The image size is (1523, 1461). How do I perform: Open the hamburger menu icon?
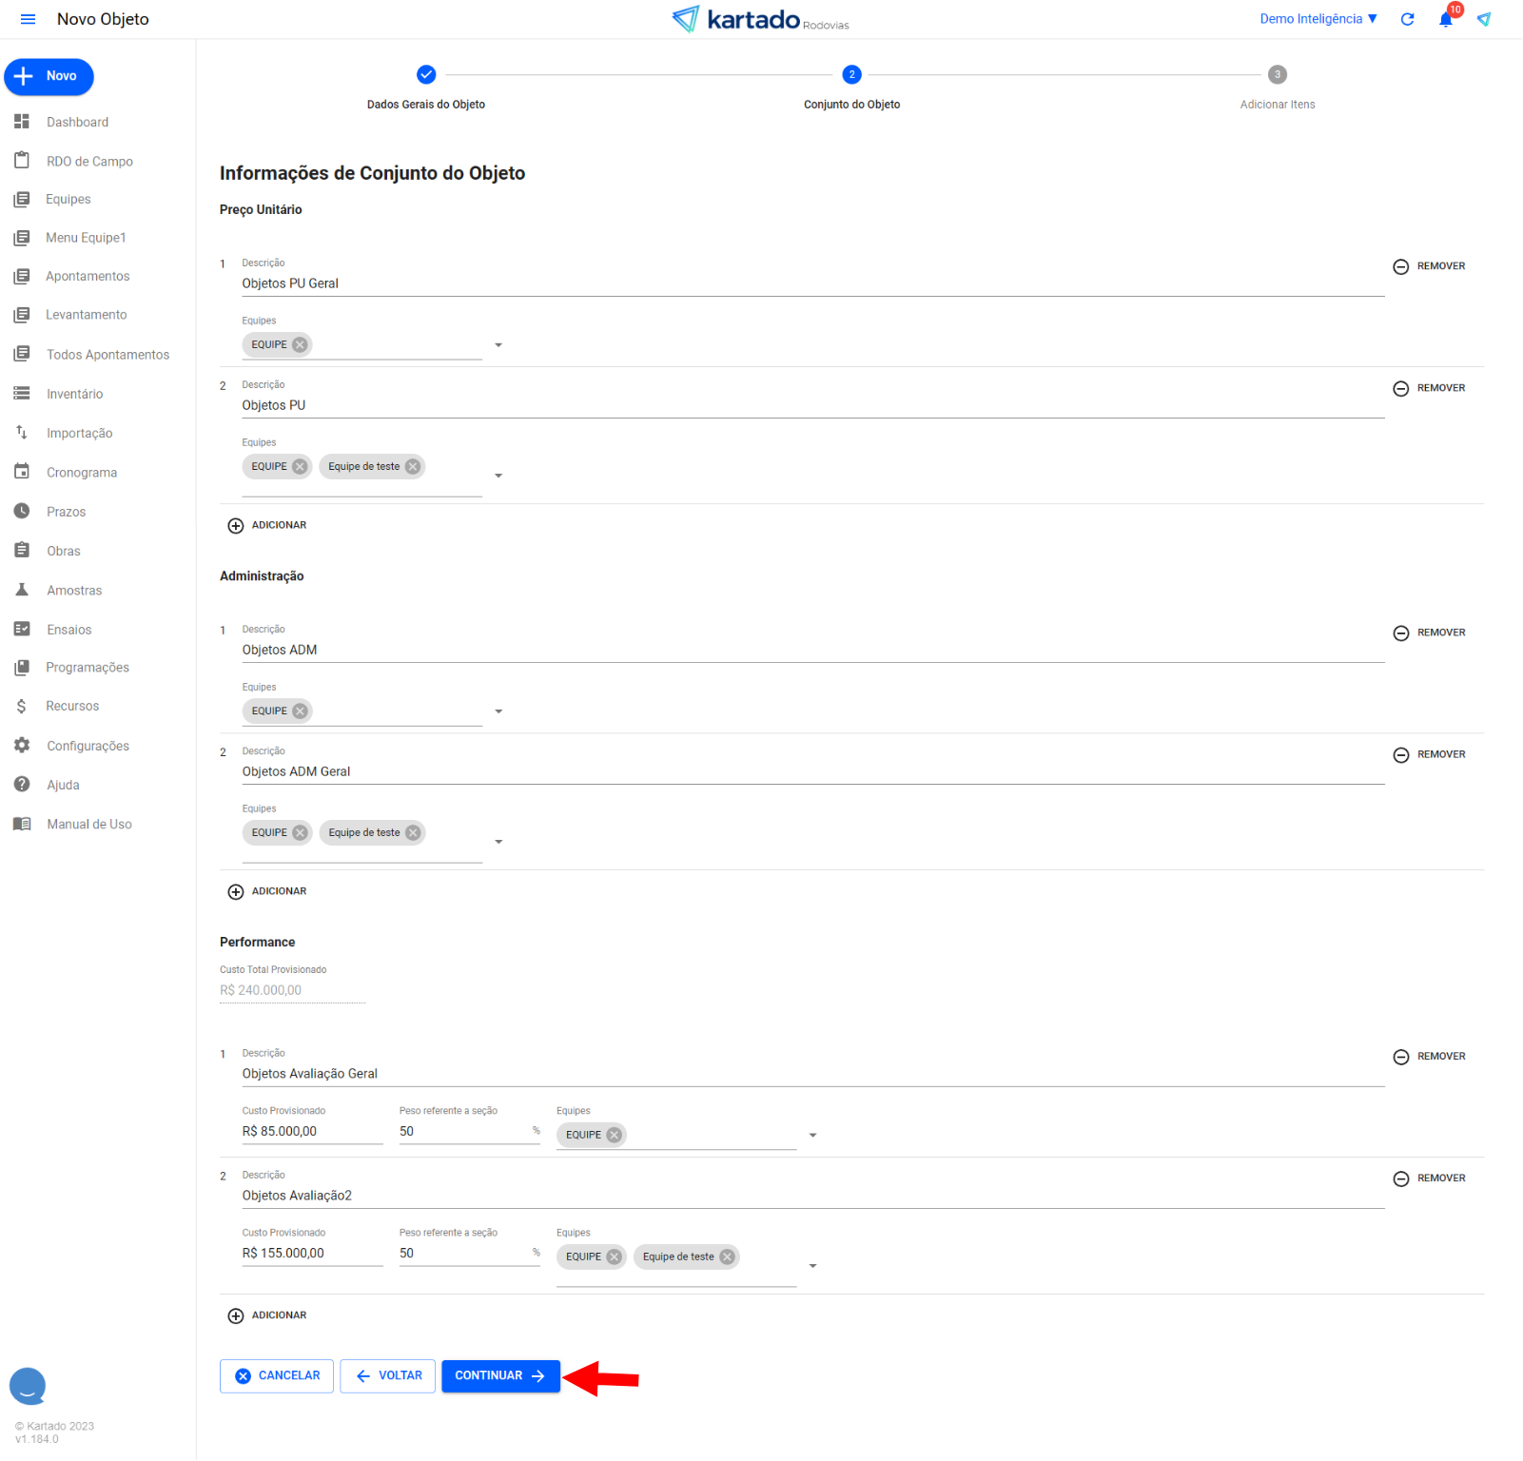[28, 19]
